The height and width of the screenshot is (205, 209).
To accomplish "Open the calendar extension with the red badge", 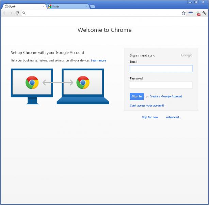I will [x=198, y=14].
